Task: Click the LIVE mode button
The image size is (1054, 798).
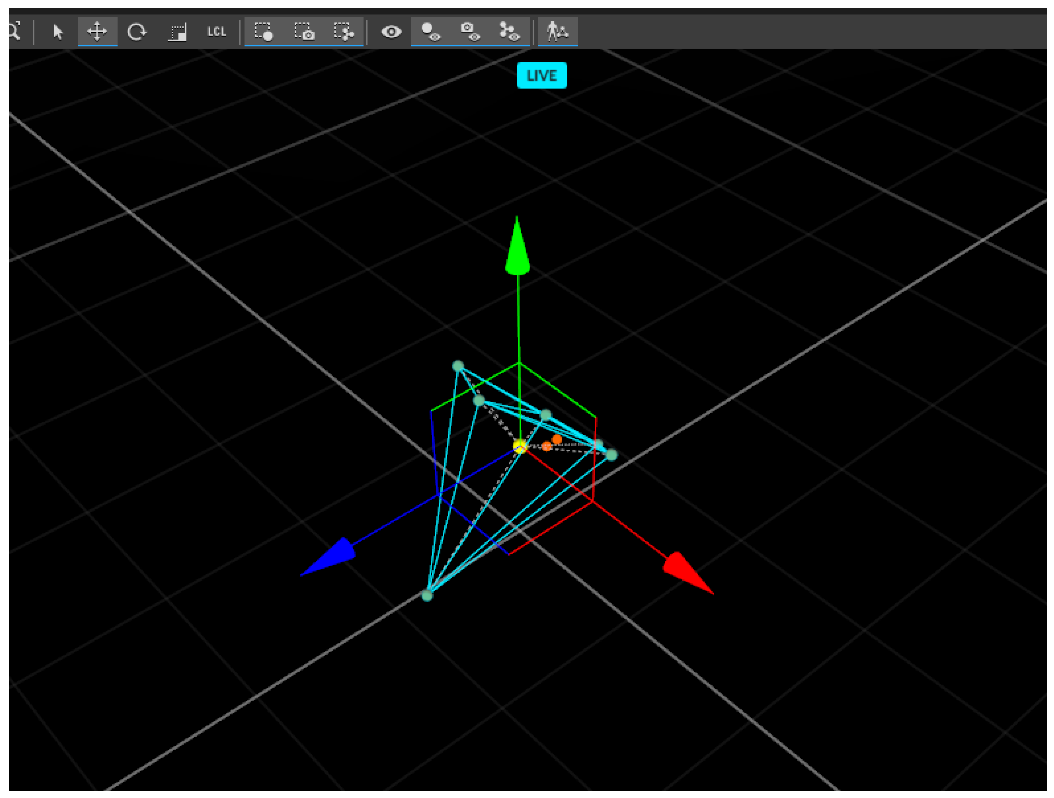Action: (542, 75)
